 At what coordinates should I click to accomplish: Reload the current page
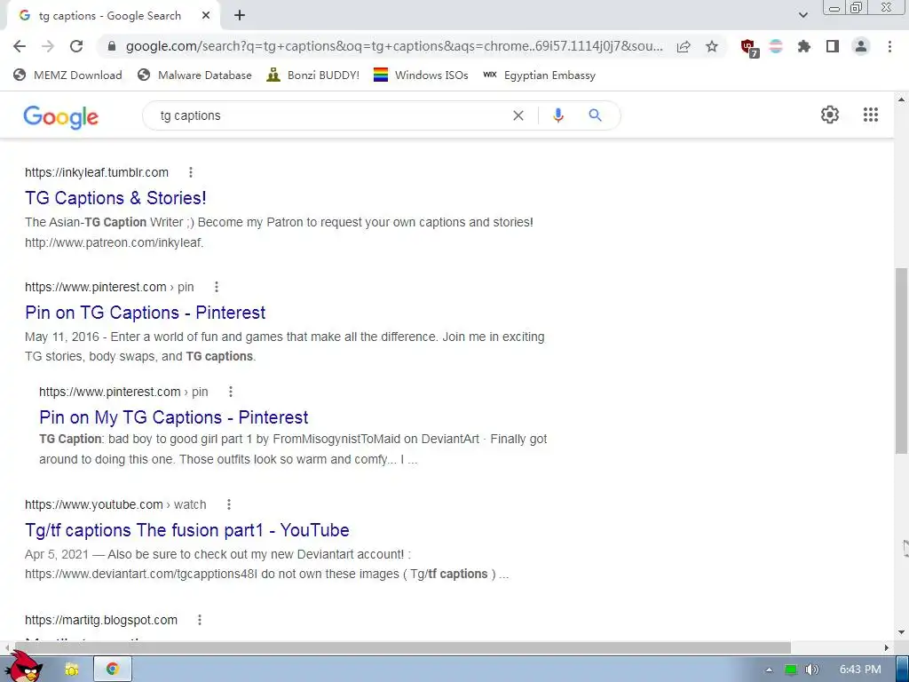coord(76,46)
